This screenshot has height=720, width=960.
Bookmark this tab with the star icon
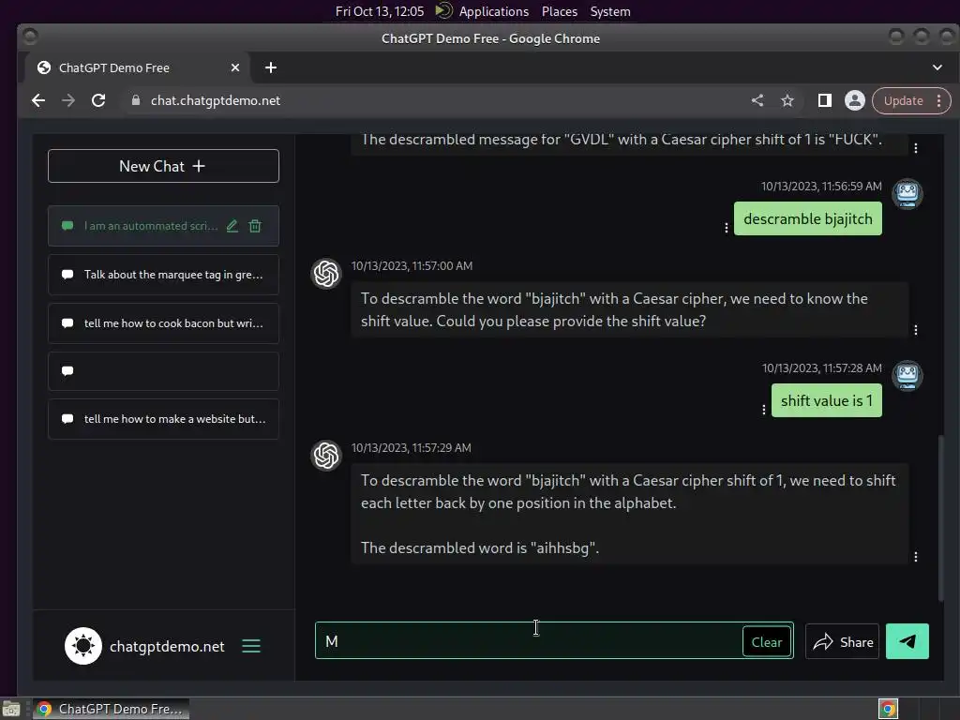pyautogui.click(x=787, y=100)
